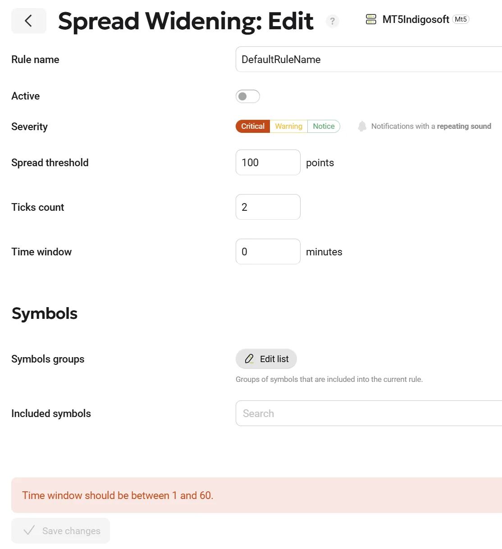Go back using the left chevron icon
The image size is (502, 549).
pos(29,21)
